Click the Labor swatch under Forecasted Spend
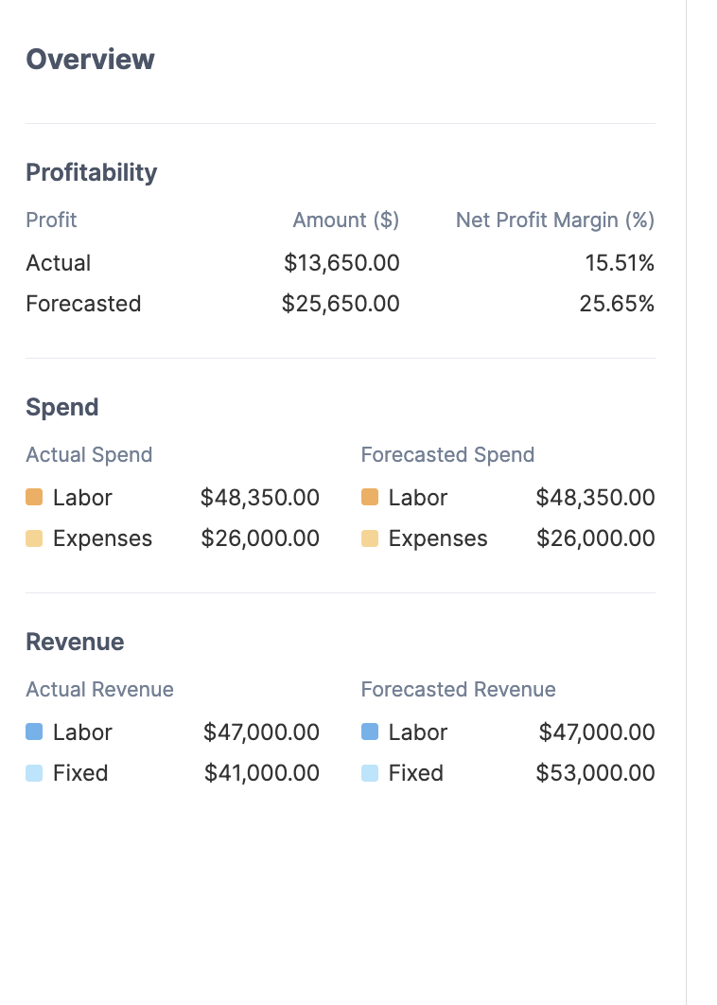 click(x=370, y=497)
